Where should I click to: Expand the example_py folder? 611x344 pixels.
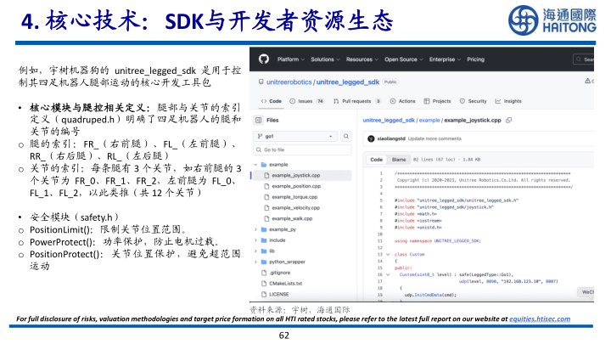tap(255, 229)
